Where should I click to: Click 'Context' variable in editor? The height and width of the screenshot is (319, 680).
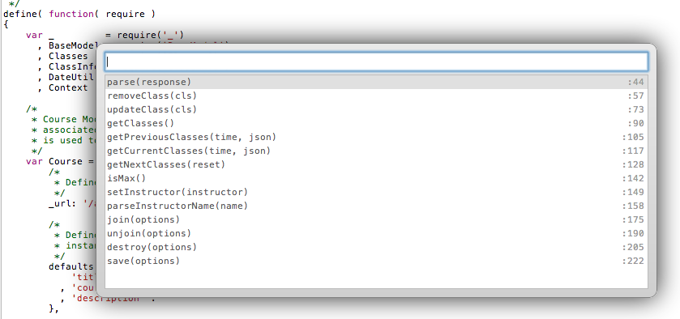pyautogui.click(x=68, y=87)
